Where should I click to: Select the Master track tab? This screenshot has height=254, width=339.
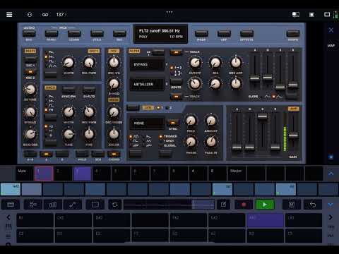237,174
